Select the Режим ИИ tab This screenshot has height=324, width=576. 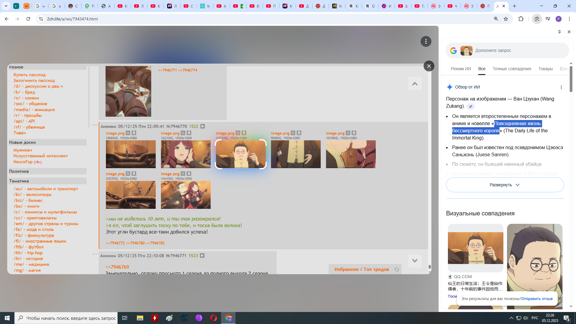460,69
